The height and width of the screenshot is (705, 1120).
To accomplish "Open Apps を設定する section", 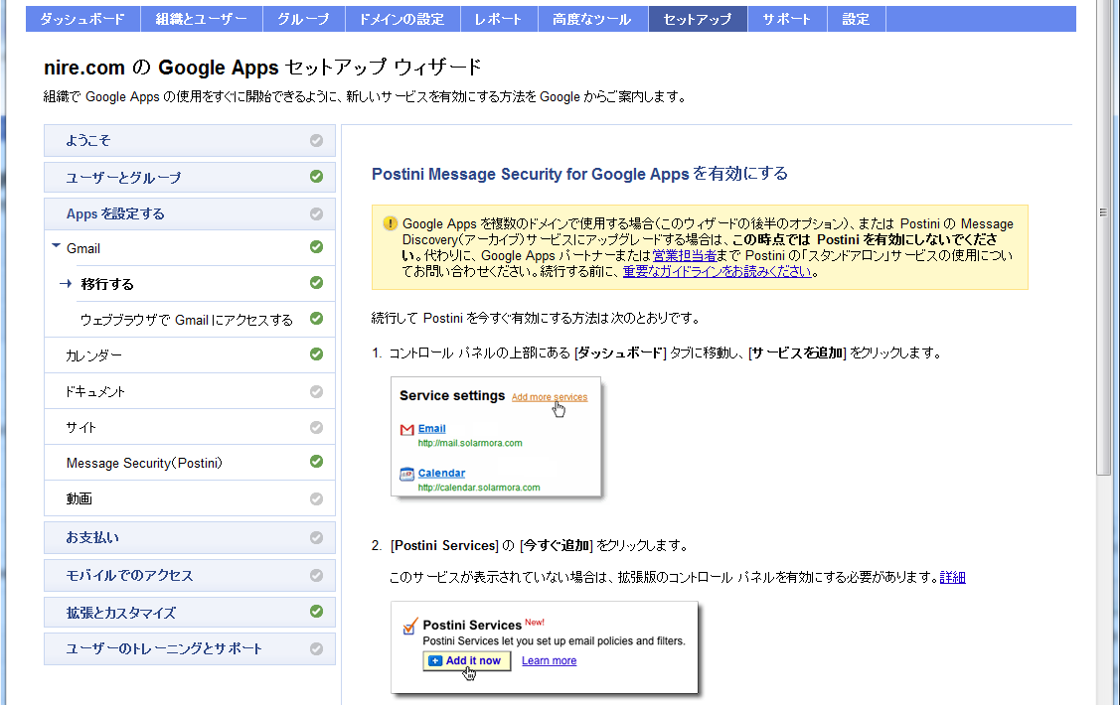I will (189, 214).
